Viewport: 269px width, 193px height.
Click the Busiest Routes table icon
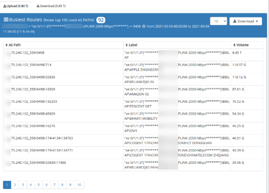pos(6,20)
